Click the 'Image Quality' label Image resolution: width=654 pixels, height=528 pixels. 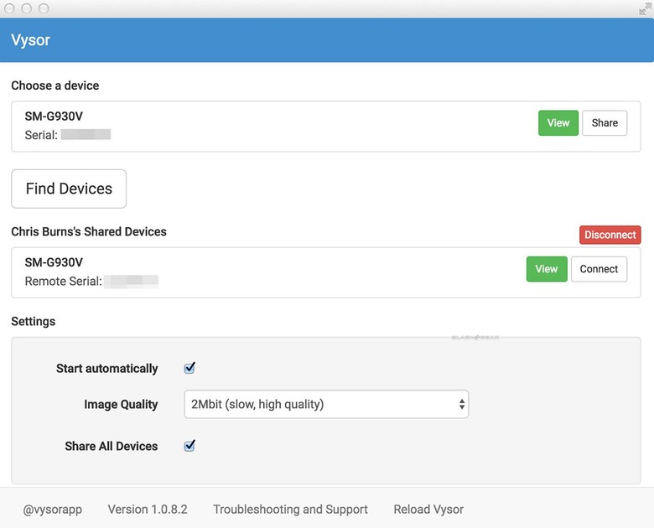pos(121,404)
